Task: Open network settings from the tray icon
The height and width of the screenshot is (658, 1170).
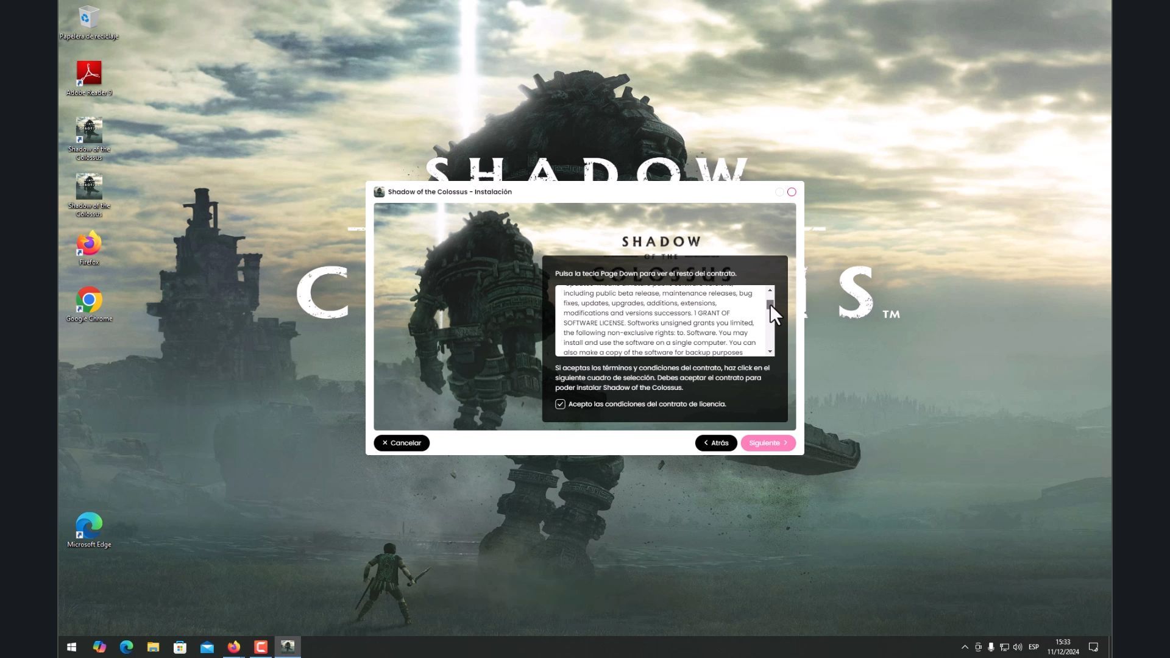Action: pyautogui.click(x=1004, y=647)
